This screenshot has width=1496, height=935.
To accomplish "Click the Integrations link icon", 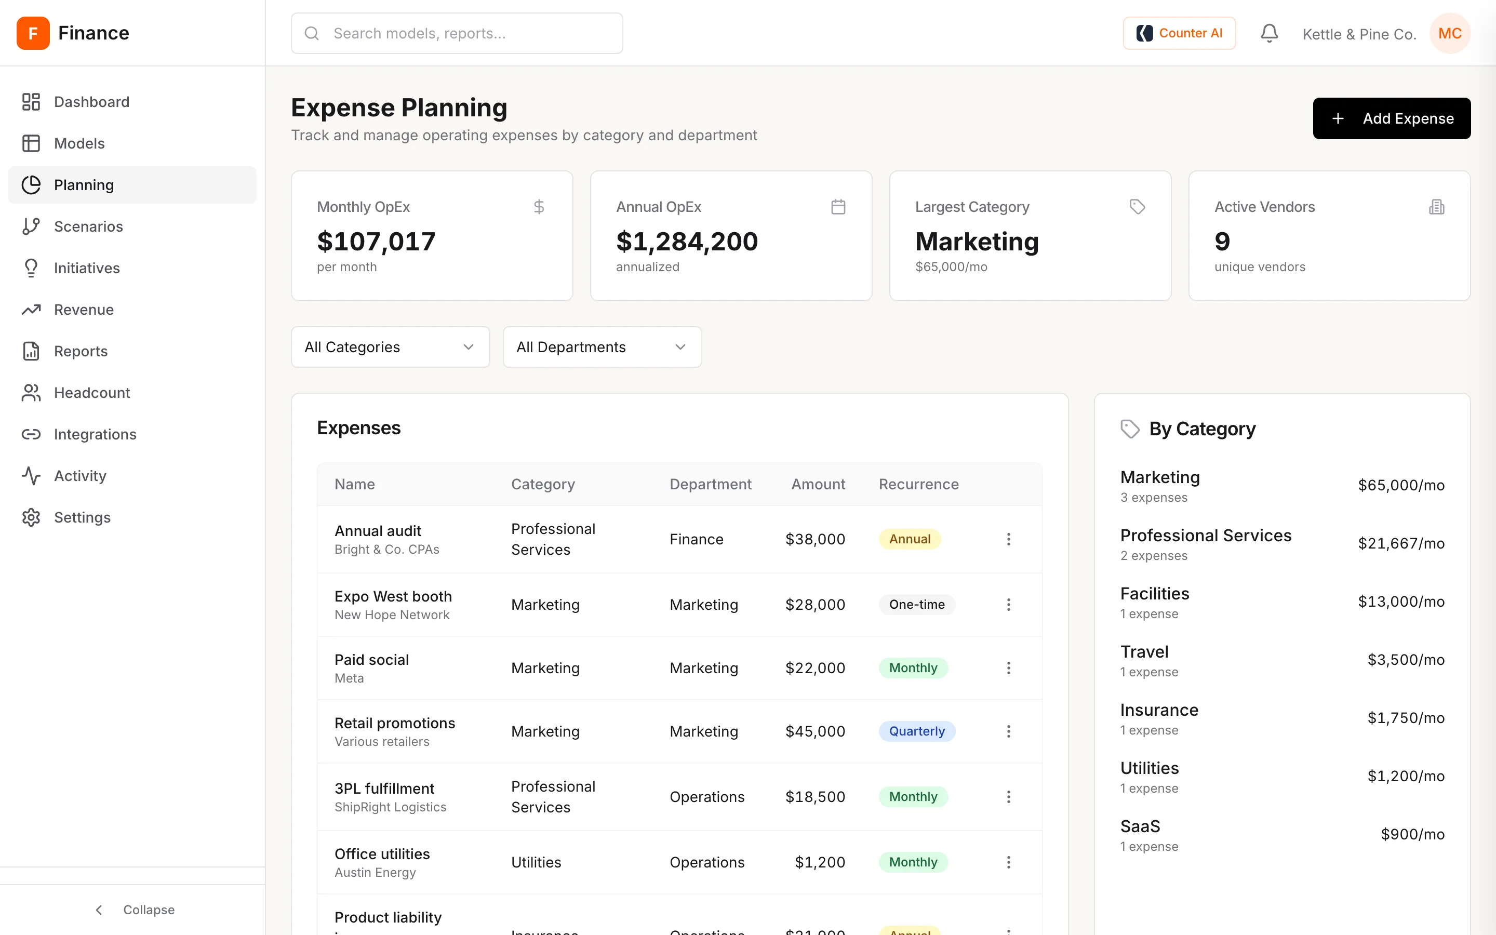I will point(31,434).
